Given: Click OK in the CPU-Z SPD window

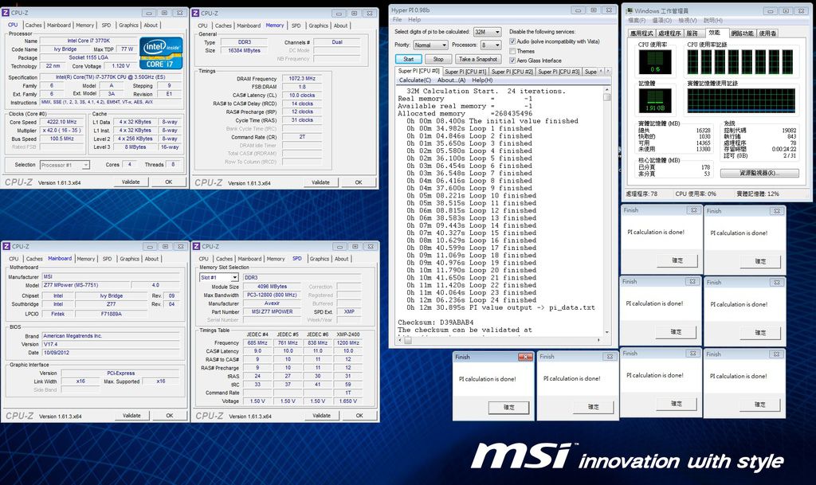Looking at the screenshot, I should (x=359, y=416).
